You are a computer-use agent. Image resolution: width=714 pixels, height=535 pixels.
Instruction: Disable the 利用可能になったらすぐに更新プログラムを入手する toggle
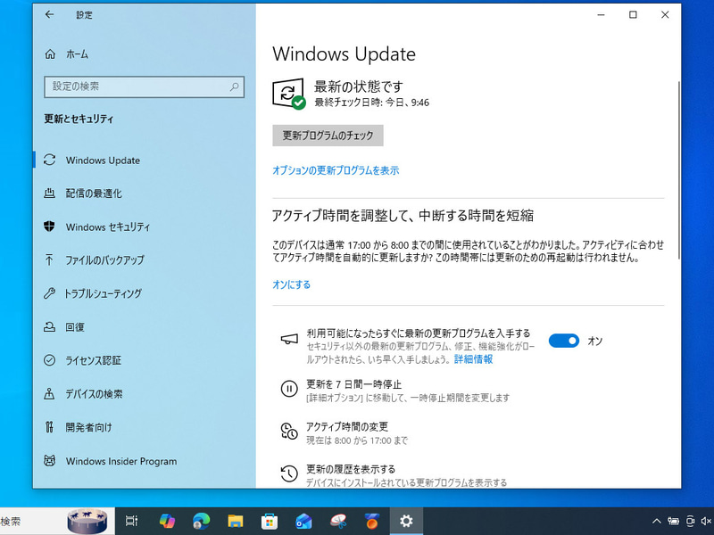[x=564, y=341]
